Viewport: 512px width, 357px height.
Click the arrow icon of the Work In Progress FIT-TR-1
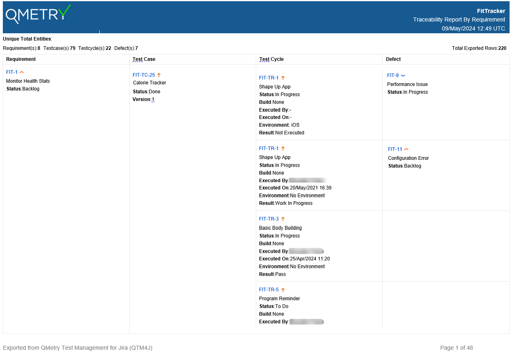[x=283, y=148]
